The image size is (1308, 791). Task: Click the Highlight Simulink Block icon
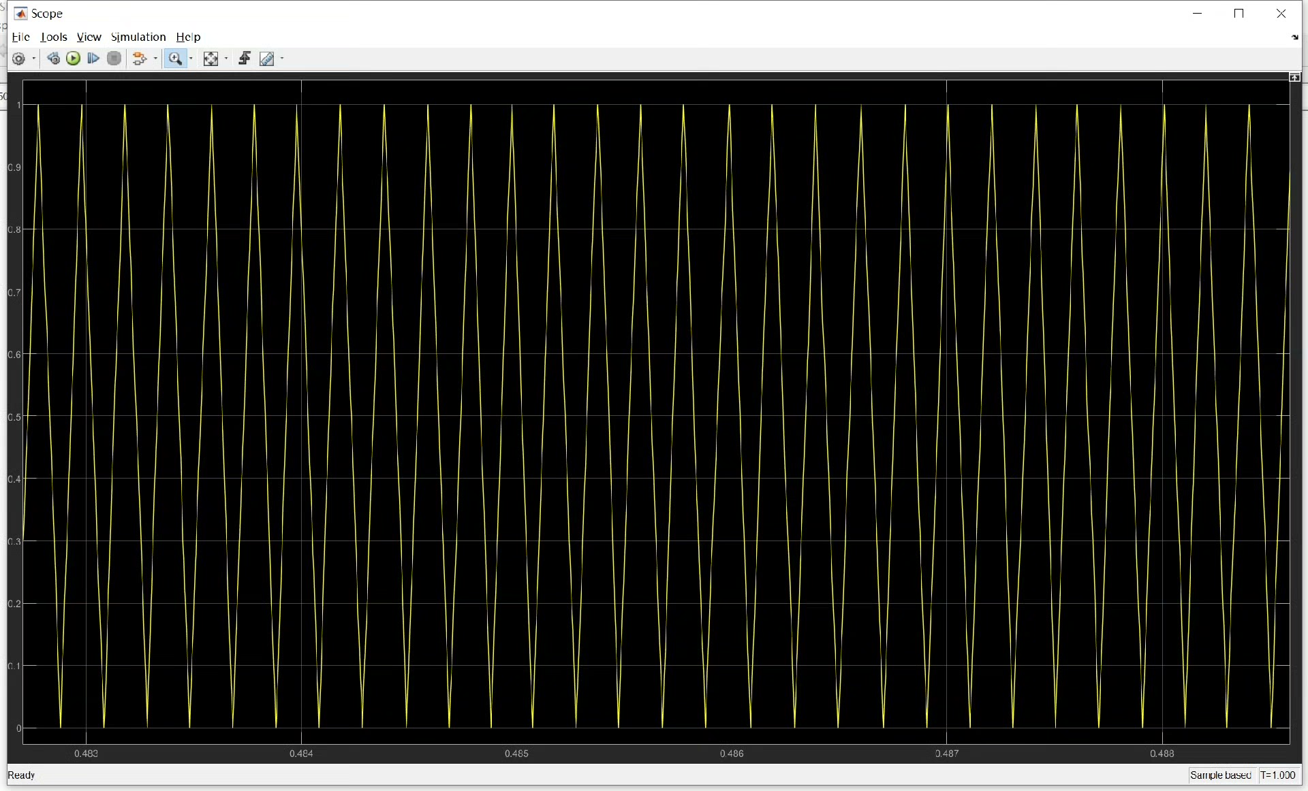[x=139, y=59]
